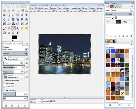Select the Cage Transform tool
136x109 pixels.
(9, 24)
